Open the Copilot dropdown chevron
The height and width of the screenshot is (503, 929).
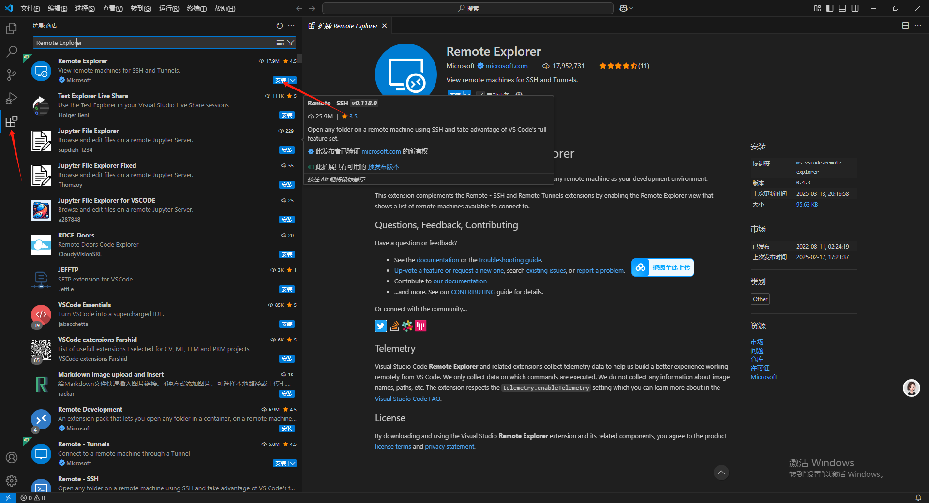[631, 8]
